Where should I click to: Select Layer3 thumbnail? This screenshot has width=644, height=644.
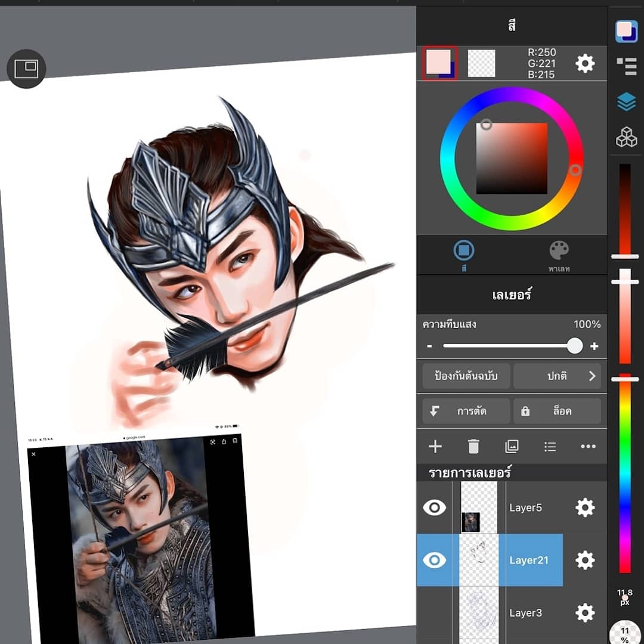(x=478, y=613)
